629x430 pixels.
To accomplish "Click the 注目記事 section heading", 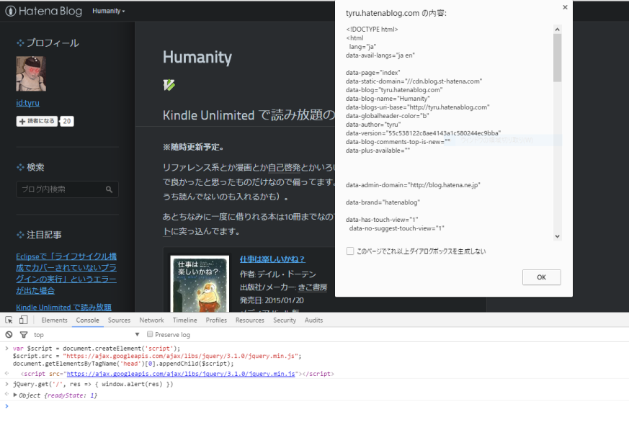I will point(44,235).
